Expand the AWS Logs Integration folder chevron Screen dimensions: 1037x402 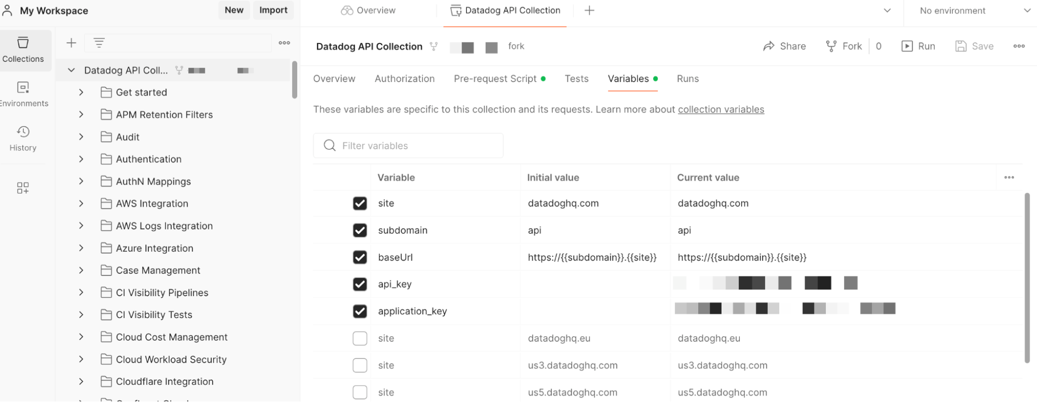click(x=81, y=226)
